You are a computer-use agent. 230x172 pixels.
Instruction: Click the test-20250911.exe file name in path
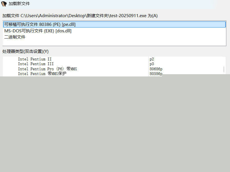tap(128, 16)
